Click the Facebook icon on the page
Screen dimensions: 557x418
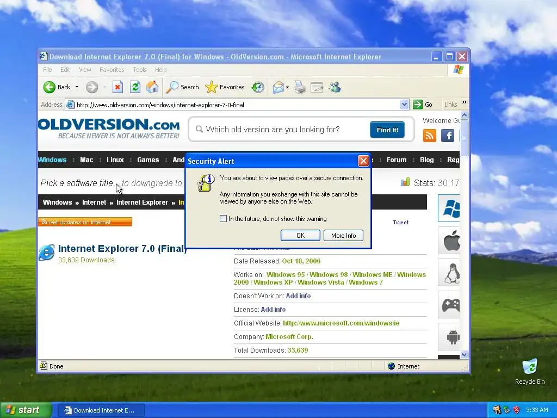(x=448, y=136)
